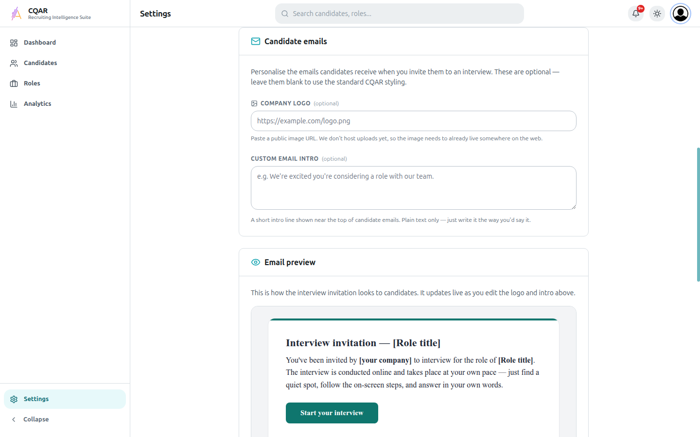Click the CQAR logo icon
The image size is (700, 437).
(x=16, y=14)
